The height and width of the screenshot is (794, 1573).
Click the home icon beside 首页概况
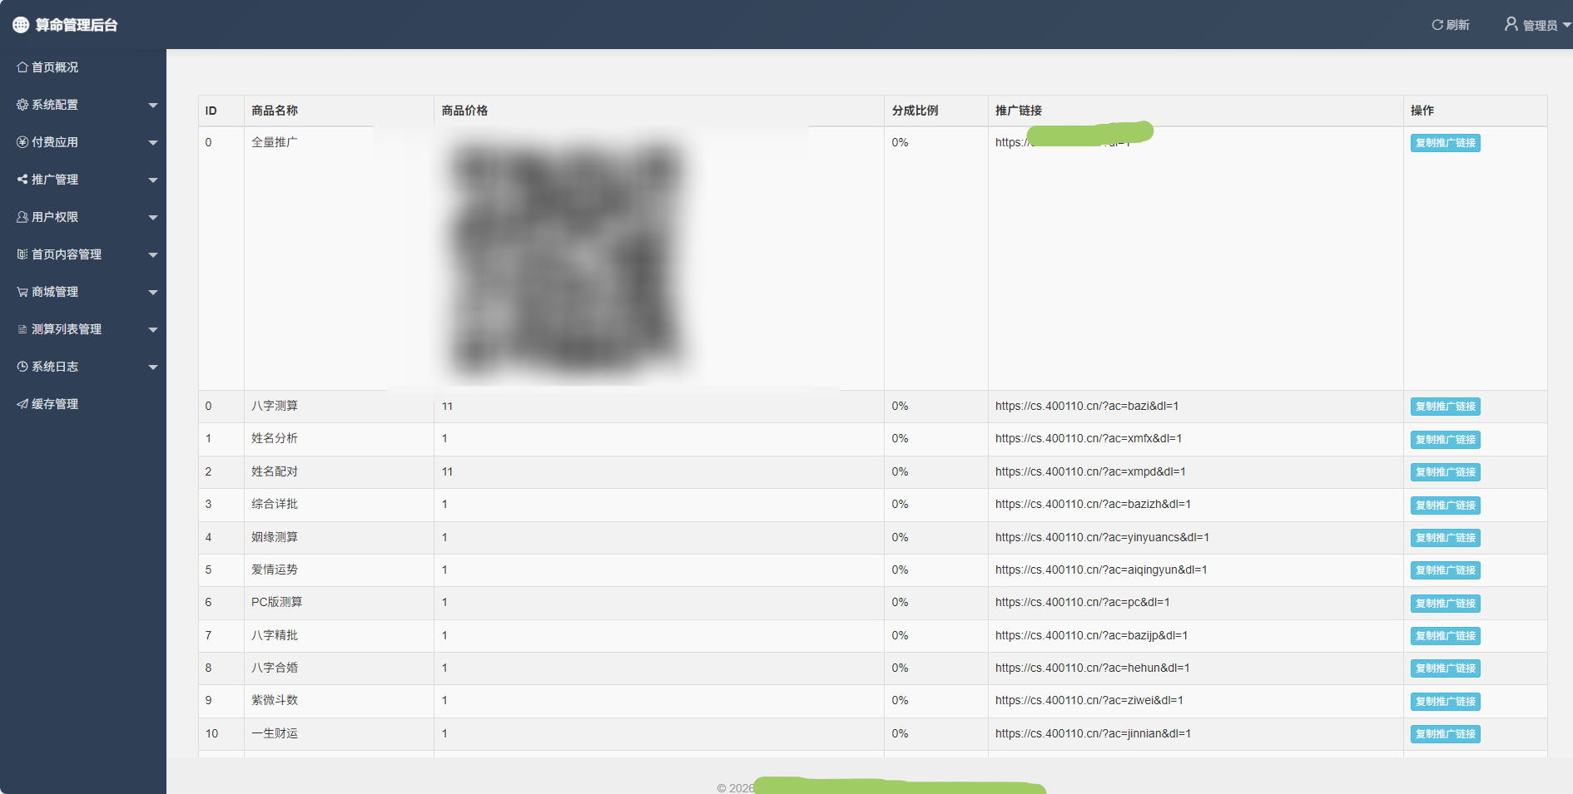[x=22, y=67]
